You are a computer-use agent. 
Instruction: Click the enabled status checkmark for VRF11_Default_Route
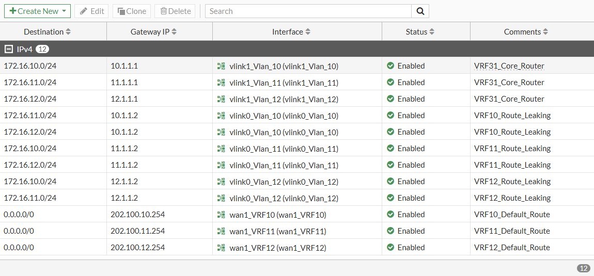(390, 231)
